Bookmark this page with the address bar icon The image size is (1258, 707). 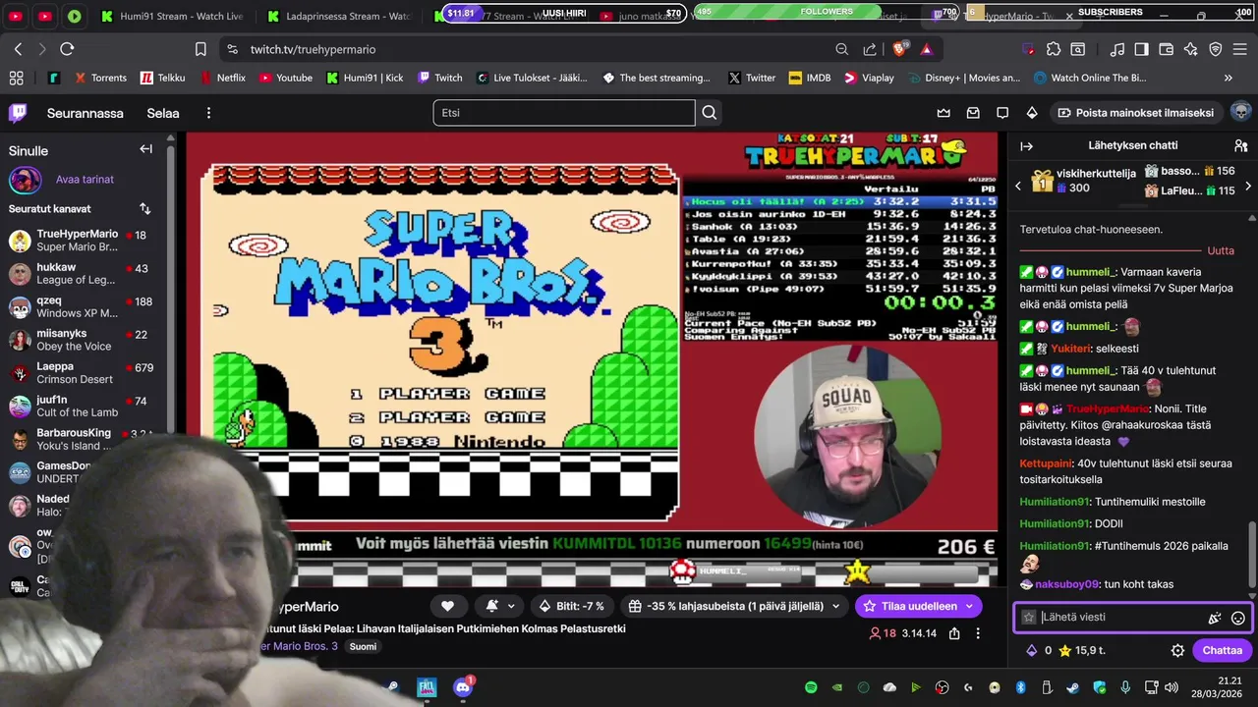click(200, 49)
